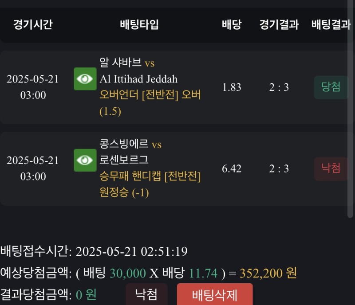Click the 352,200 원 expected payout amount

(x=268, y=273)
